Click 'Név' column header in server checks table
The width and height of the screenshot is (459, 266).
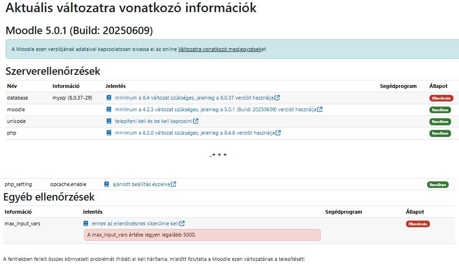pyautogui.click(x=12, y=86)
